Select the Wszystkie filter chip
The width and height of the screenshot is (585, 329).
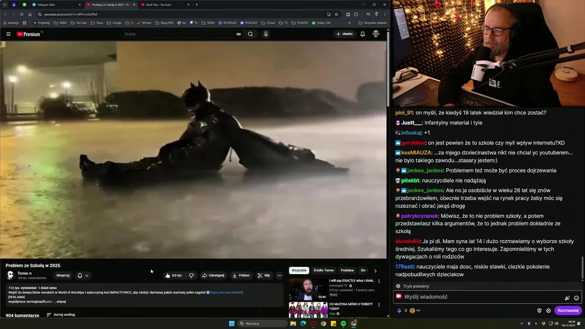(299, 271)
